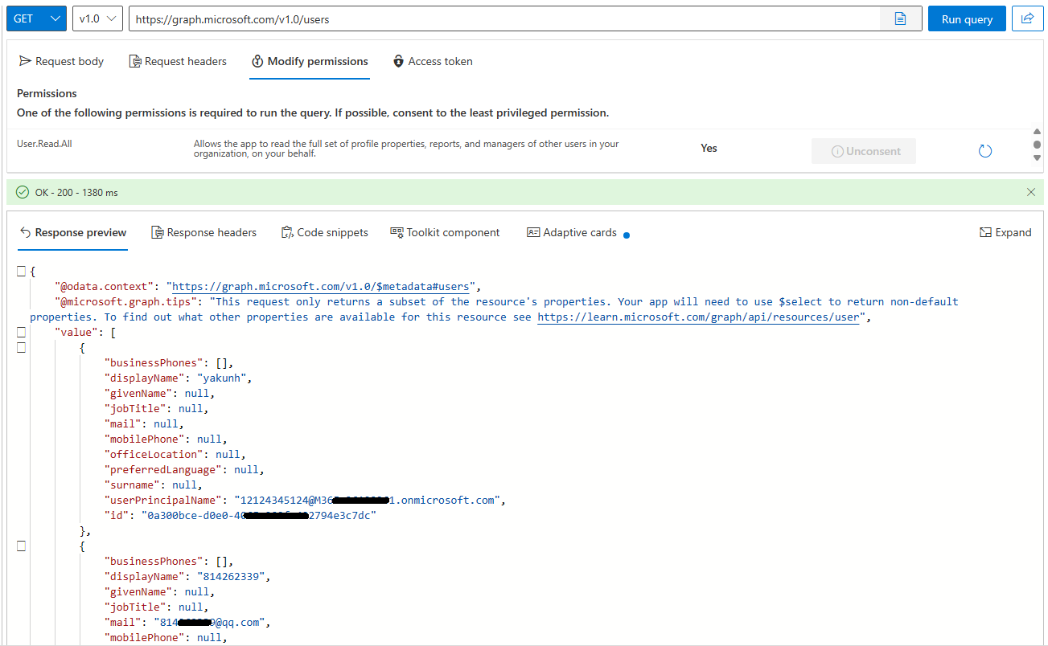This screenshot has width=1048, height=646.
Task: Click the Response headers icon
Action: 158,232
